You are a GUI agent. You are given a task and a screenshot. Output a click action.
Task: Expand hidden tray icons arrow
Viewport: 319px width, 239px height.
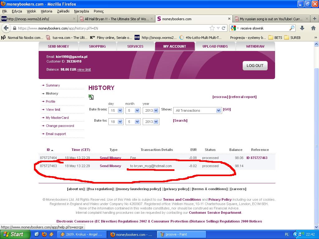[x=295, y=234]
